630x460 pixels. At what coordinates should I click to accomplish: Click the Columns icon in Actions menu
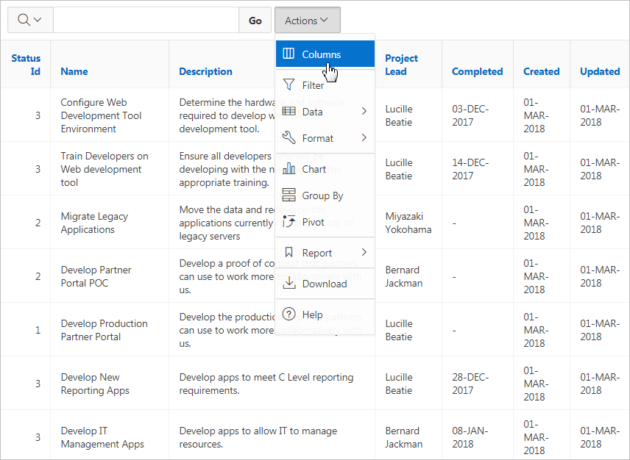[x=289, y=54]
